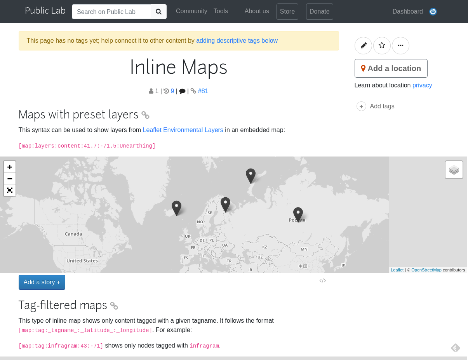468x360 pixels.
Task: Toggle the star to favorite this page
Action: 382,45
